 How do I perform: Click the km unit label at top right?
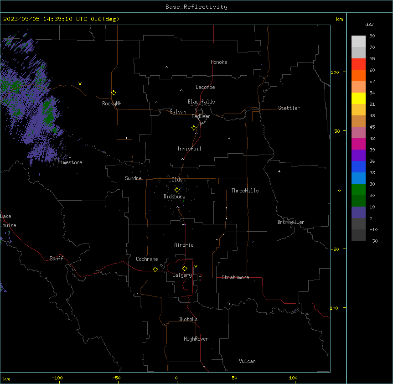339,19
